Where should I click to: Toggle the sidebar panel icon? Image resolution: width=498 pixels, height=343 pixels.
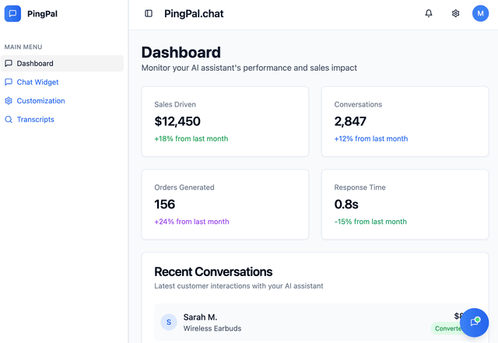(149, 13)
